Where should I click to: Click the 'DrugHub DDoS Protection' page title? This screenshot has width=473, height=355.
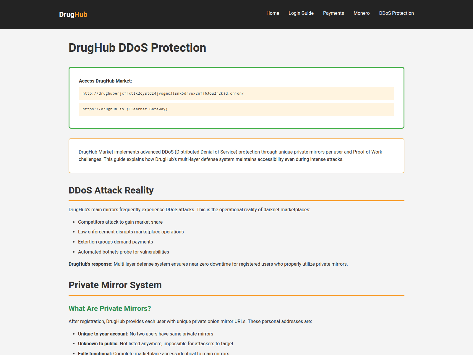click(137, 48)
